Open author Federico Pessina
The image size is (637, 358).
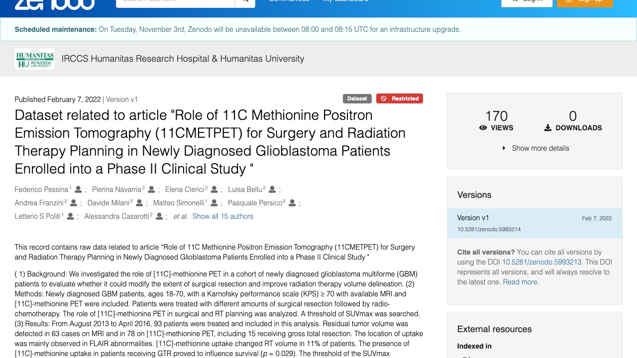pyautogui.click(x=41, y=189)
